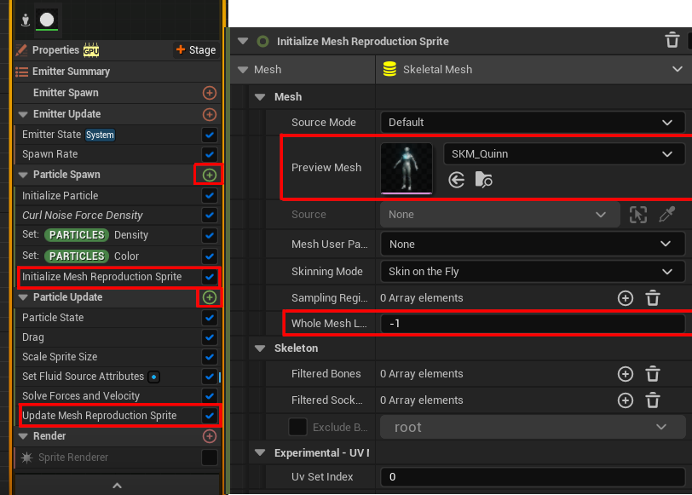Add element to Filtered Bones array
Viewport: 692px width, 495px height.
tap(625, 374)
